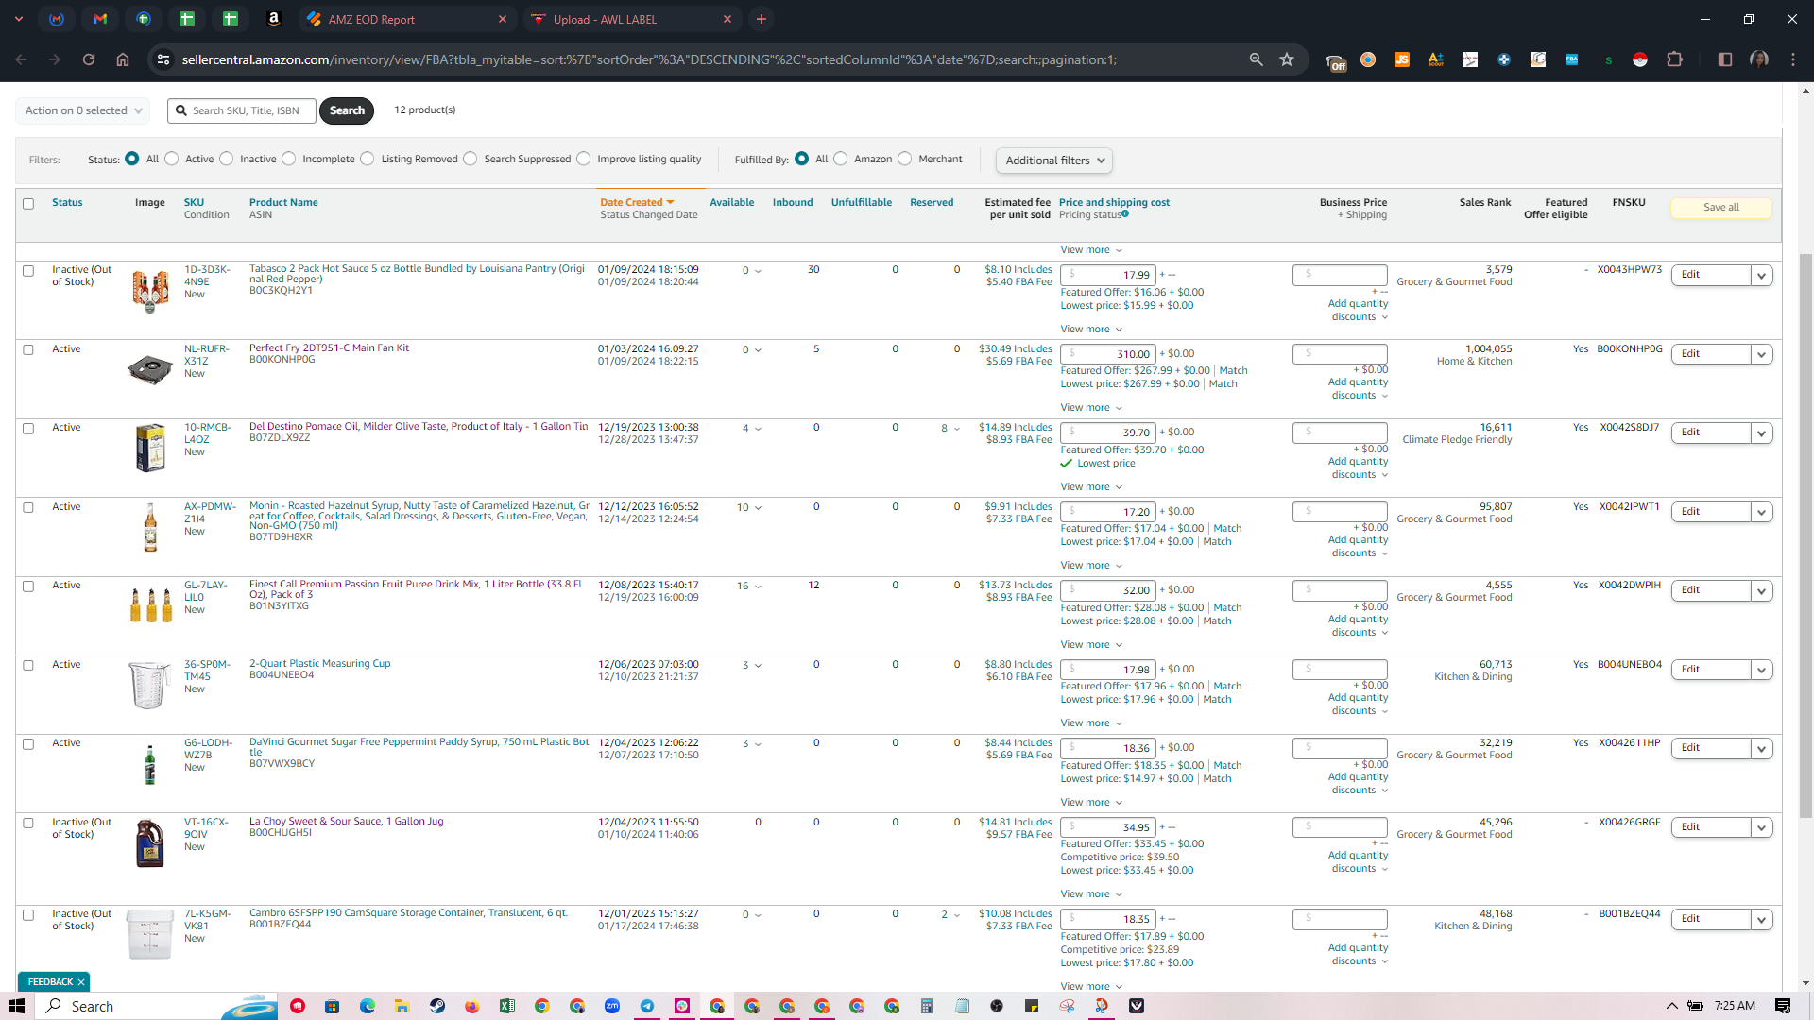The image size is (1814, 1020).
Task: Open the Chrome side panel
Action: click(x=1725, y=59)
